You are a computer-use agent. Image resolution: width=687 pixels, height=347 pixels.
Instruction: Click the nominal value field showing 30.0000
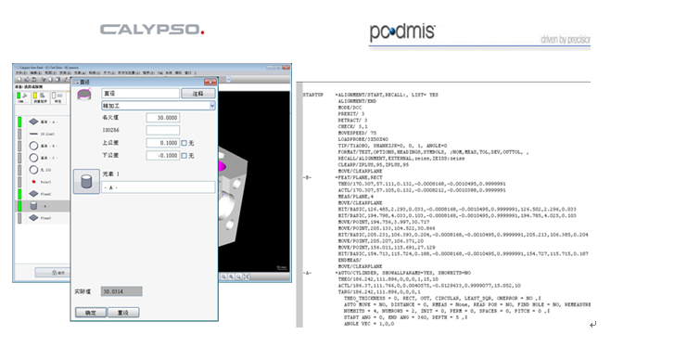tap(162, 118)
